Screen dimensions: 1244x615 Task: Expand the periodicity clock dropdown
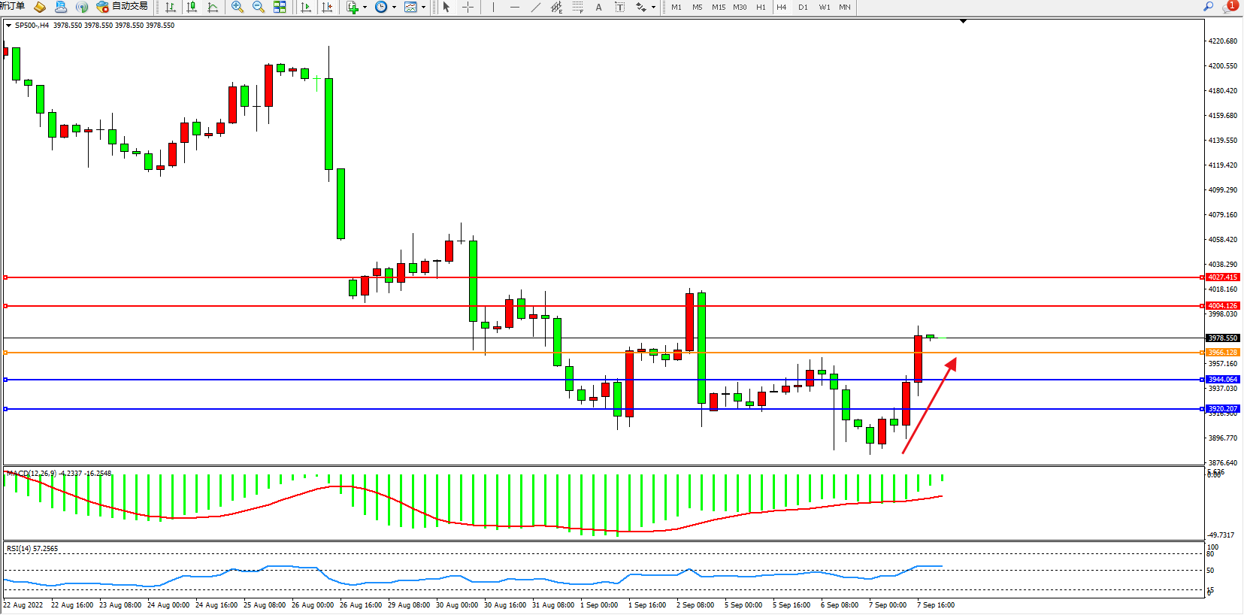click(x=394, y=7)
